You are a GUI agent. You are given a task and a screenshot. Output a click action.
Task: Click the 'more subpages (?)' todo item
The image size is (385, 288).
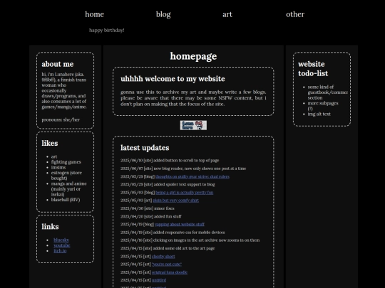[x=323, y=106]
